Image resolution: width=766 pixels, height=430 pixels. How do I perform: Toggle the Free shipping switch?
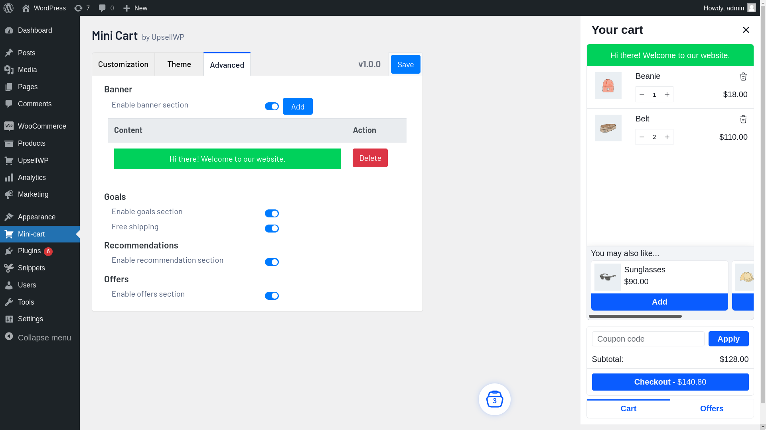(272, 229)
